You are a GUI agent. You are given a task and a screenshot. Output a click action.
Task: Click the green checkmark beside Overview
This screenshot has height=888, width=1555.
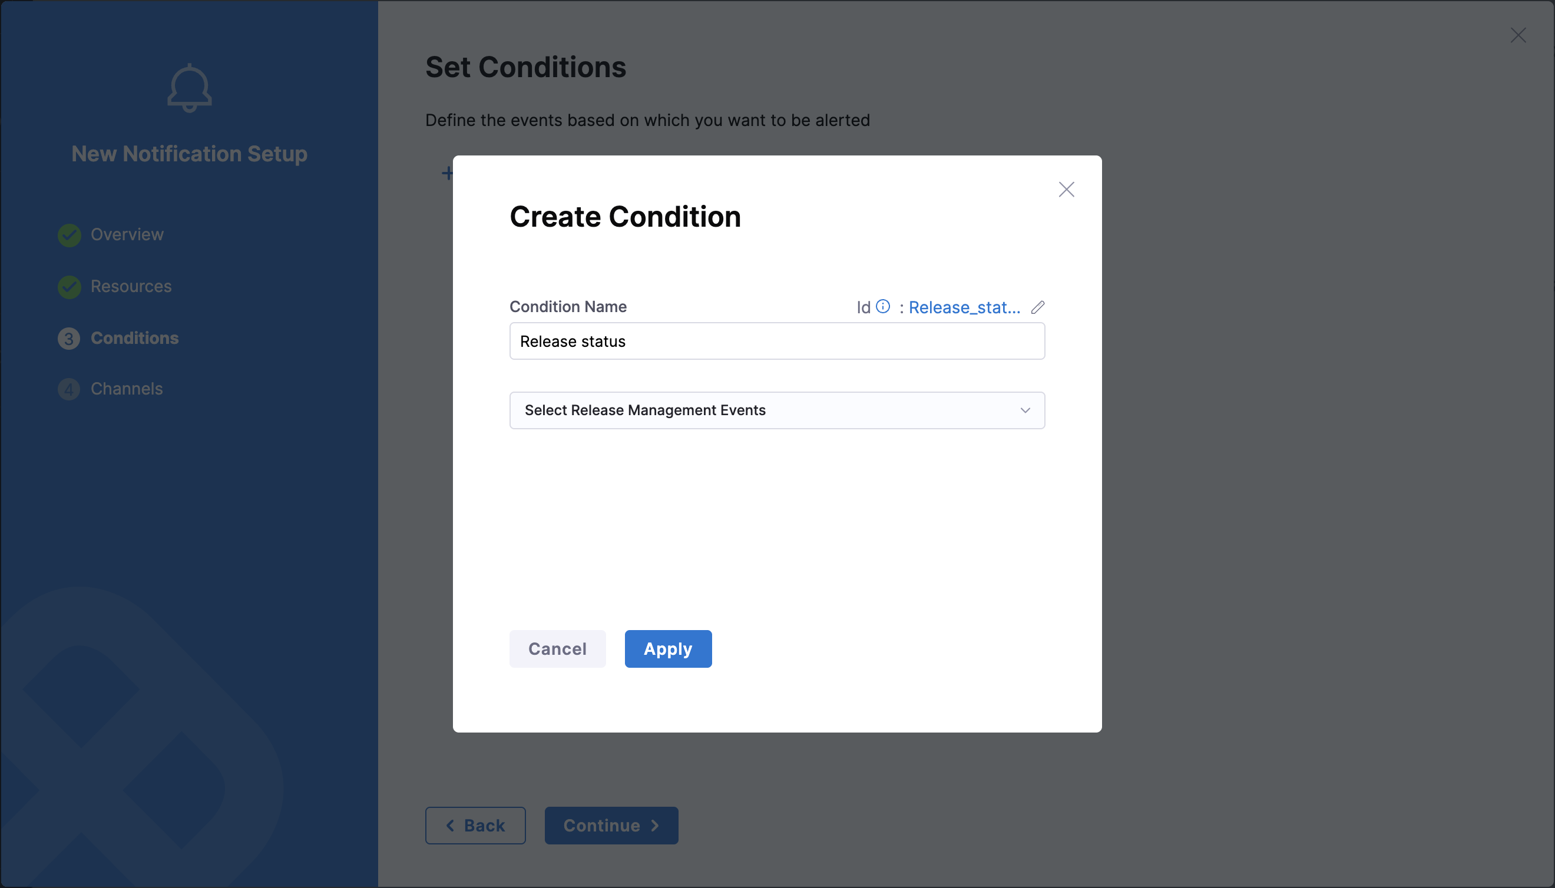click(70, 235)
